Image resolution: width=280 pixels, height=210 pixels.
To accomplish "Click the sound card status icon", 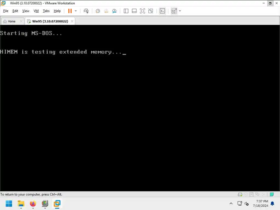I will (x=263, y=194).
